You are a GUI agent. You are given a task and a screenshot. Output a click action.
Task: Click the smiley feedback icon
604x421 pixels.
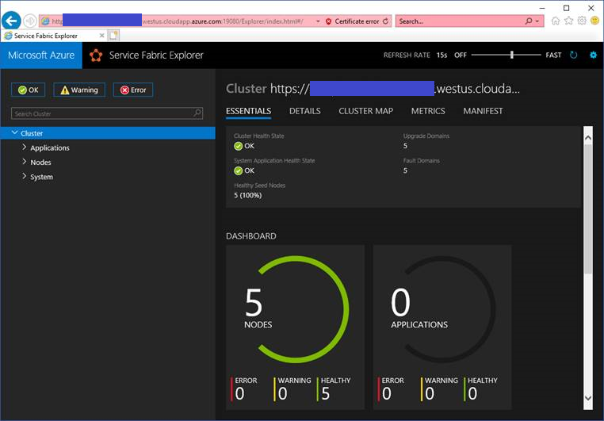click(x=594, y=21)
